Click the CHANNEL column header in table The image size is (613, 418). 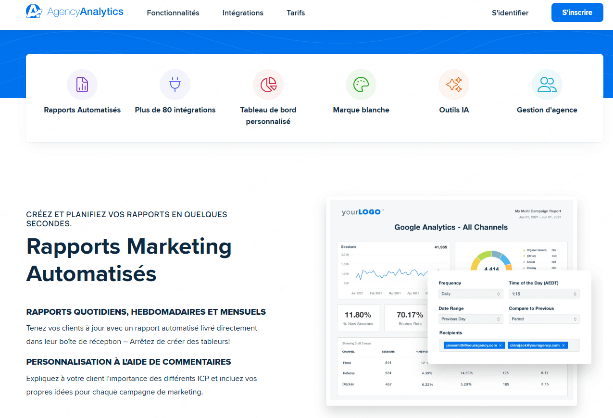pos(348,352)
